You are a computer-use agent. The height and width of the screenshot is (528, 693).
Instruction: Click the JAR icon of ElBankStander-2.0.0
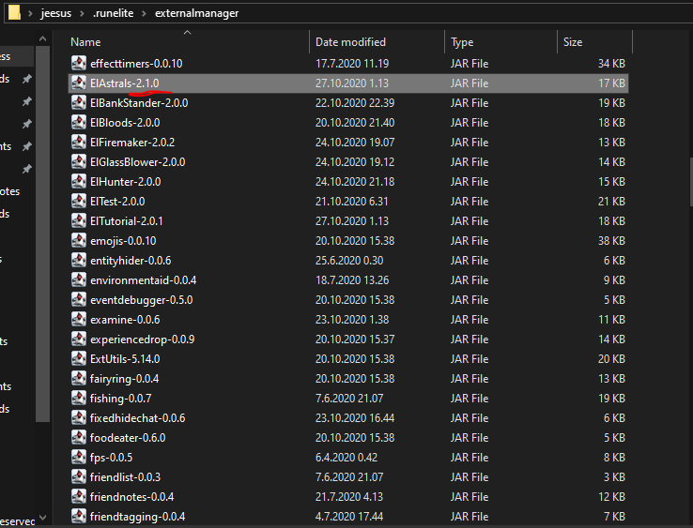click(x=79, y=102)
